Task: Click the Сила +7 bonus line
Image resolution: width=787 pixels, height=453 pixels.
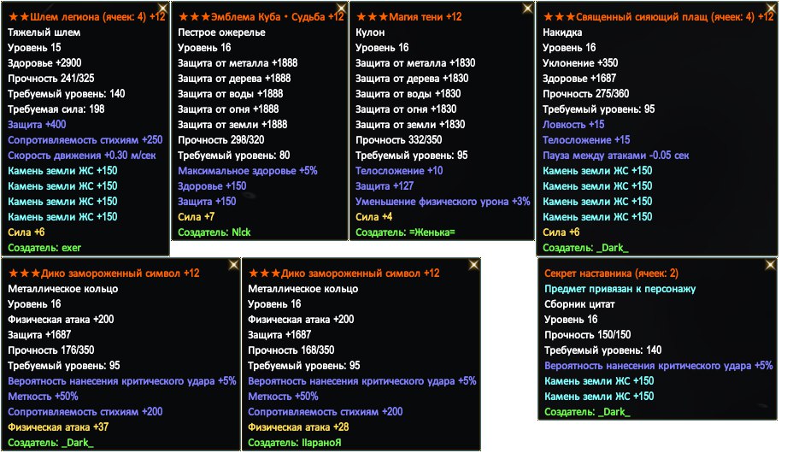Action: click(197, 217)
